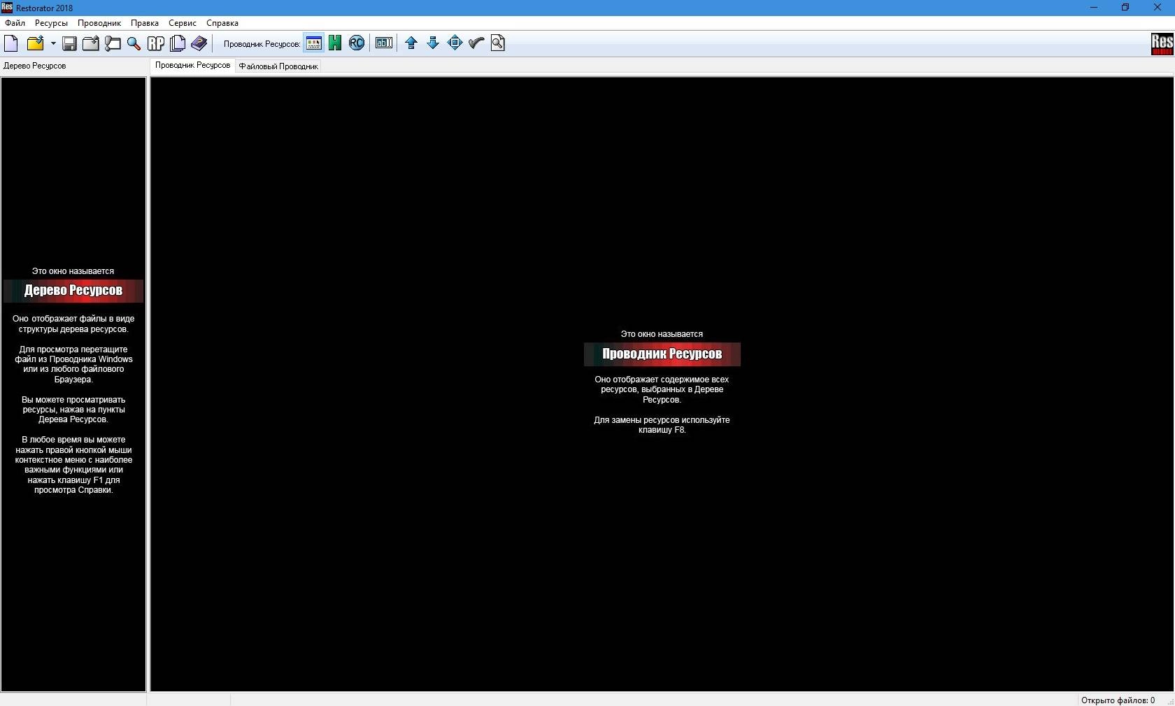Click the Restorator app icon in title bar
This screenshot has width=1175, height=706.
(7, 8)
